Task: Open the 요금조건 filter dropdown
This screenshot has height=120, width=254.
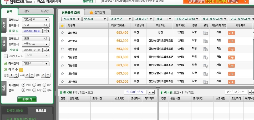Action: pos(121,19)
